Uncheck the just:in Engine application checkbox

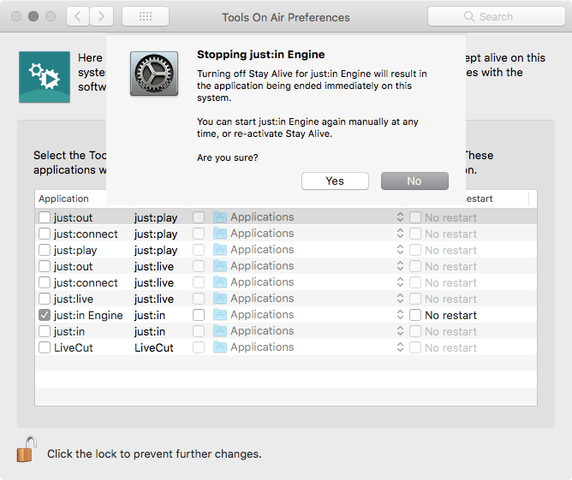(45, 315)
